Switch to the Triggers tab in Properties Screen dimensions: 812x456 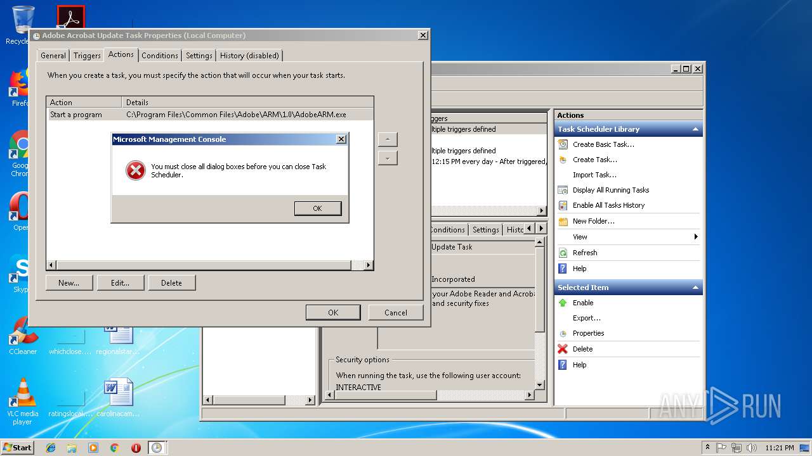coord(87,56)
